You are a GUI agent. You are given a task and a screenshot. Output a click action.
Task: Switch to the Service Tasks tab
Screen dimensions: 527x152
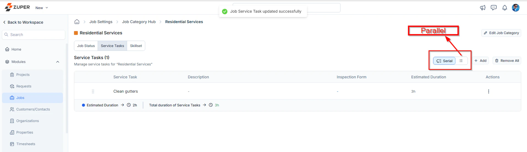click(x=112, y=46)
